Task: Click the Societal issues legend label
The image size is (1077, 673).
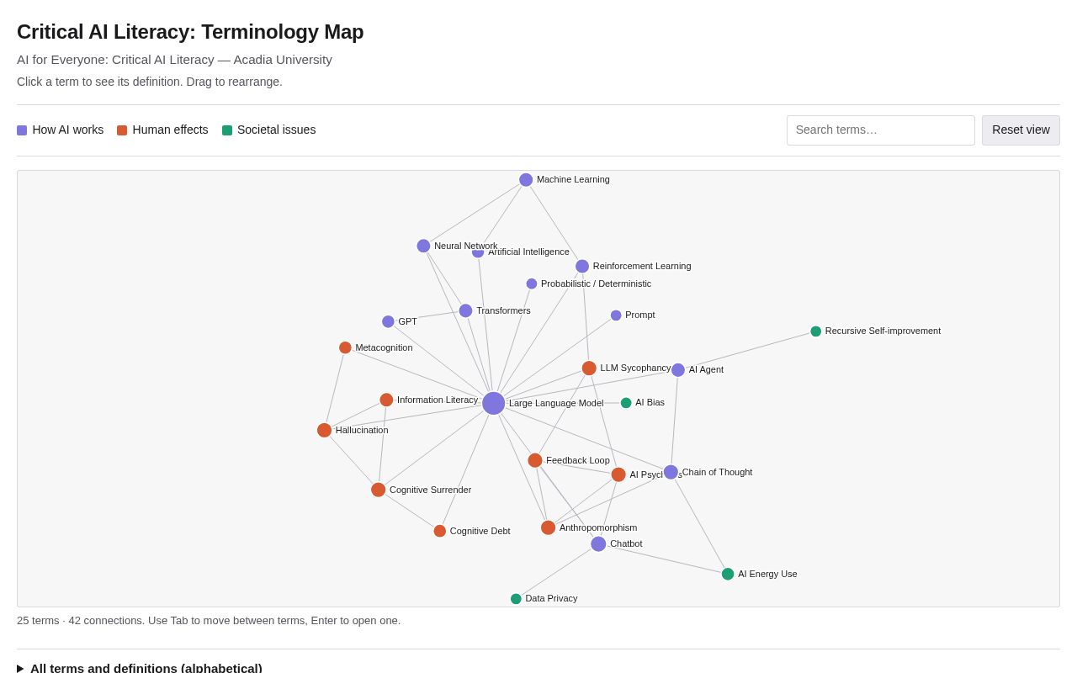Action: point(277,130)
